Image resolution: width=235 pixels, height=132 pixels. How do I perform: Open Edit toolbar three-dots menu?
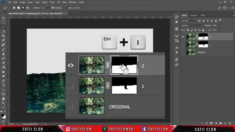click(3, 107)
